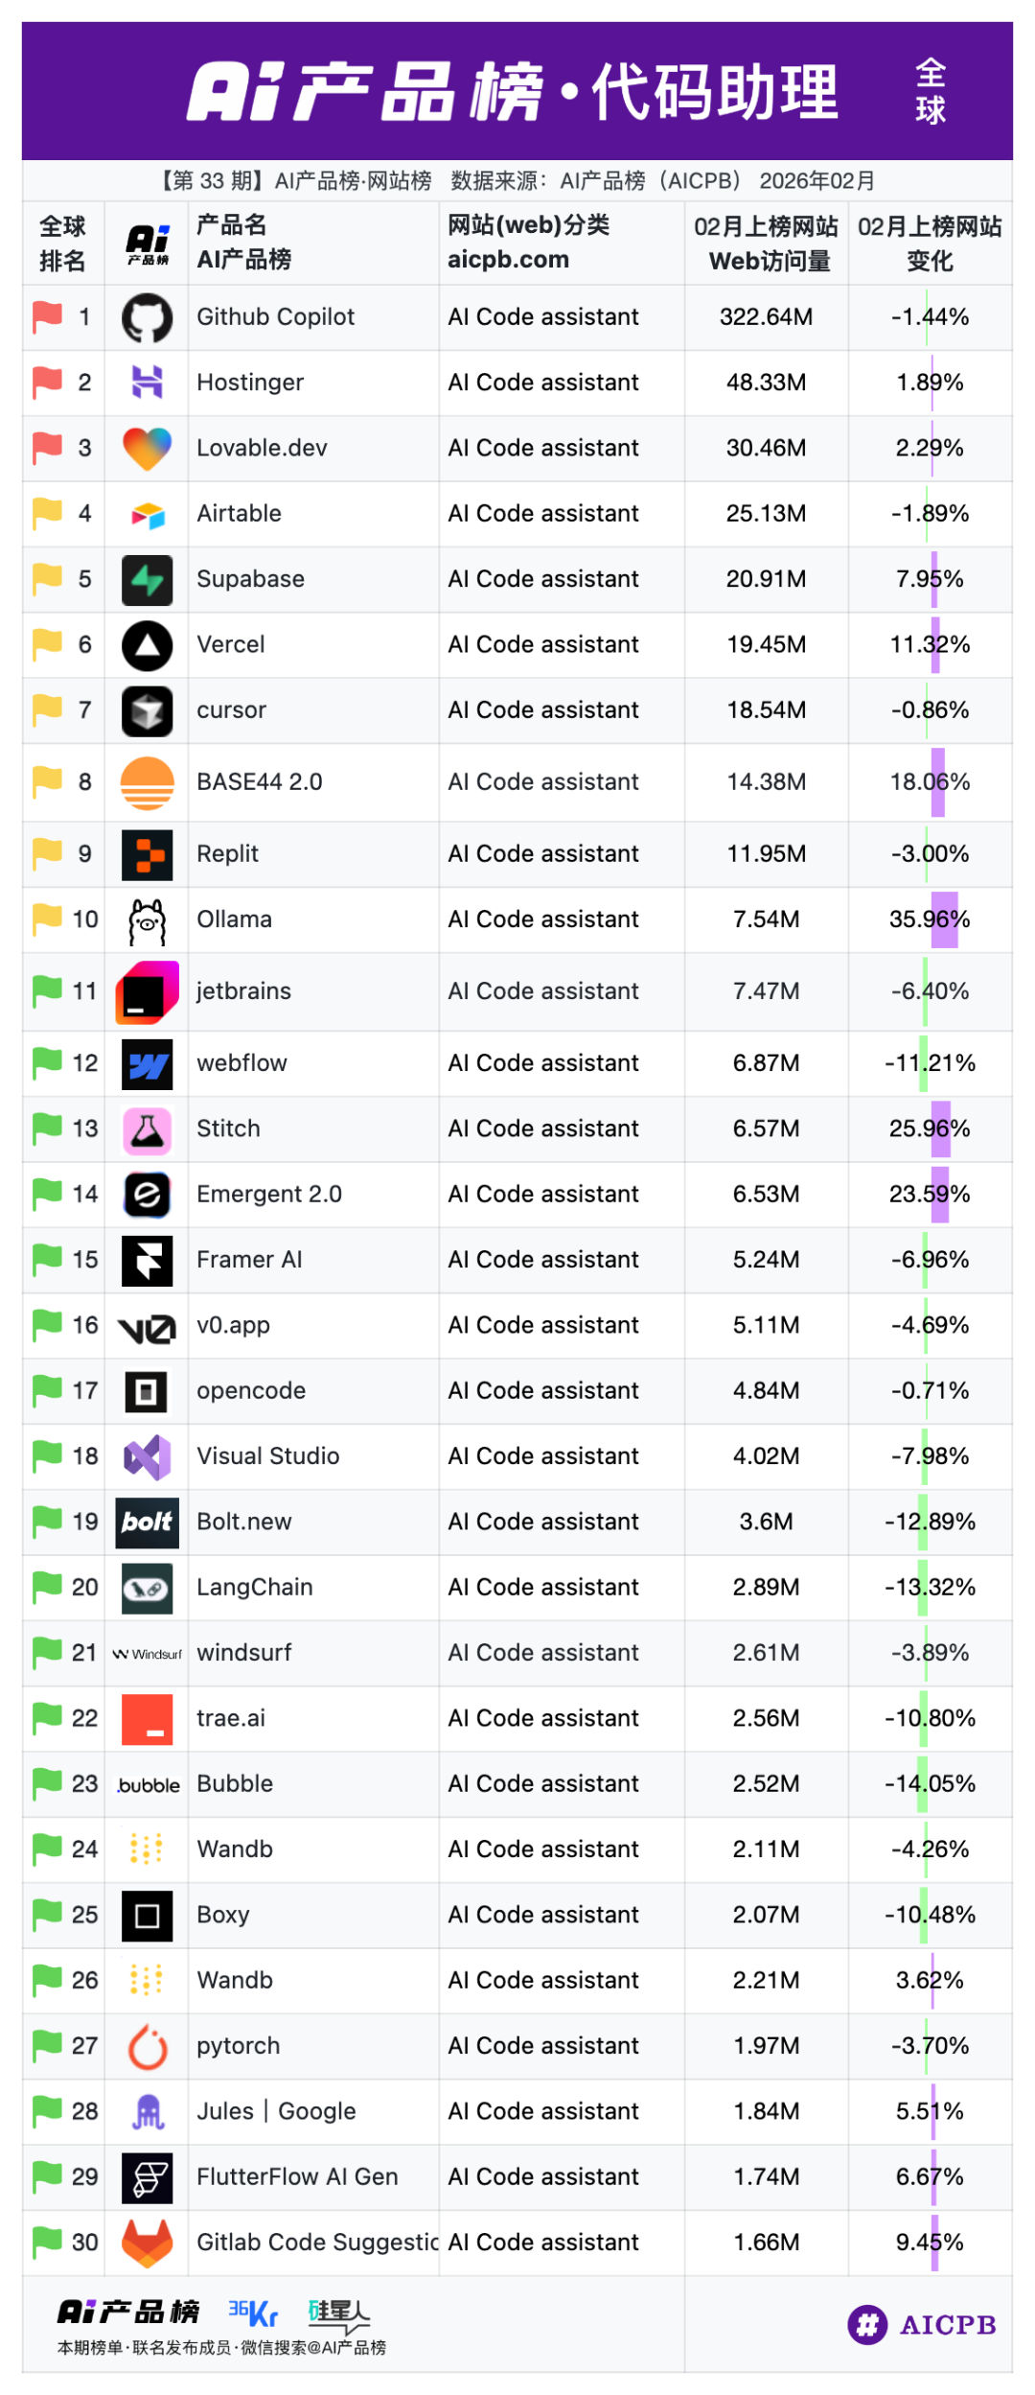Select the Supabase green lightning logo
The height and width of the screenshot is (2395, 1035).
pyautogui.click(x=147, y=580)
